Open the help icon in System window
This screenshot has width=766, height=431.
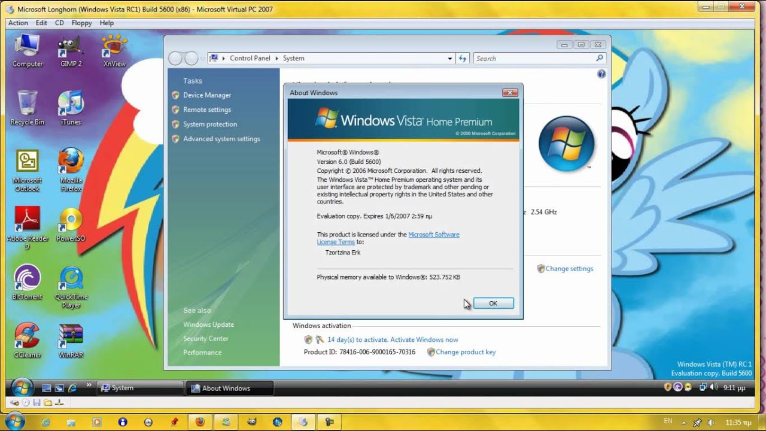pos(601,74)
